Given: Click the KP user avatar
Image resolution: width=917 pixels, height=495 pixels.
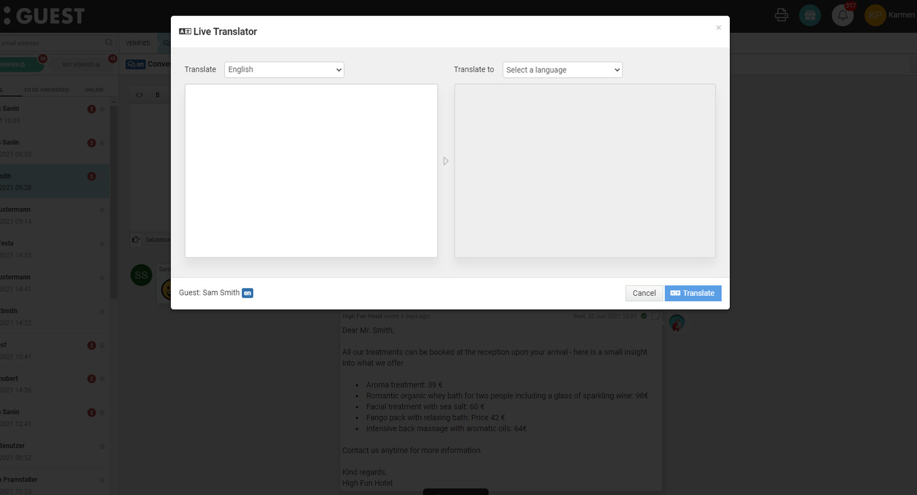Looking at the screenshot, I should coord(875,15).
